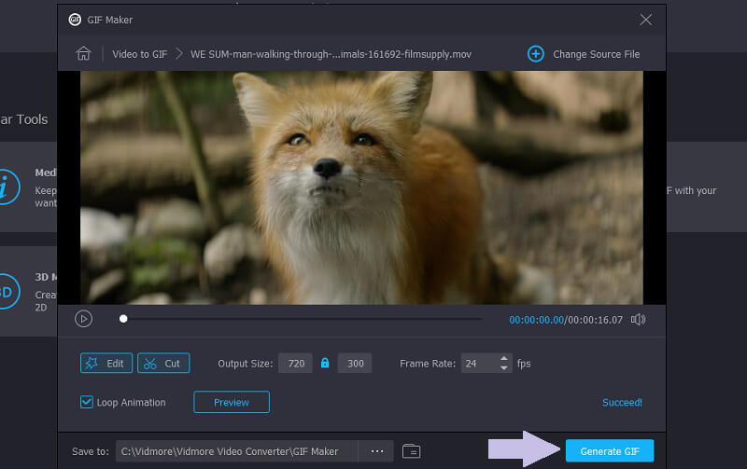Screen dimensions: 747x469
Task: Increase the frame rate with up arrow
Action: click(504, 359)
